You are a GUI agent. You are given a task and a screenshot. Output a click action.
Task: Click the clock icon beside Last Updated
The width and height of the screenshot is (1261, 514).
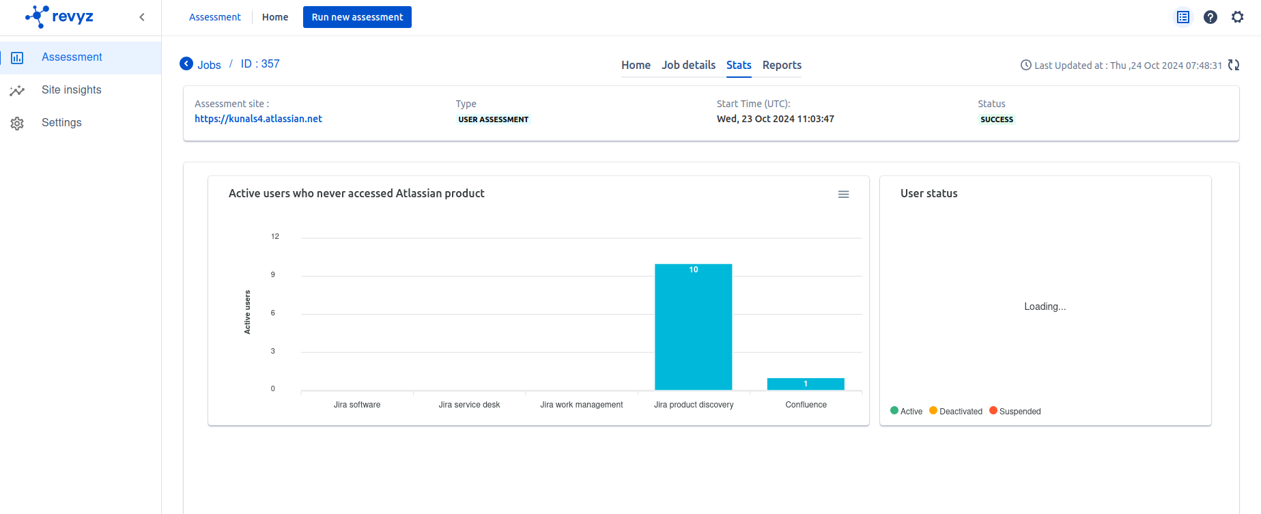click(1025, 65)
